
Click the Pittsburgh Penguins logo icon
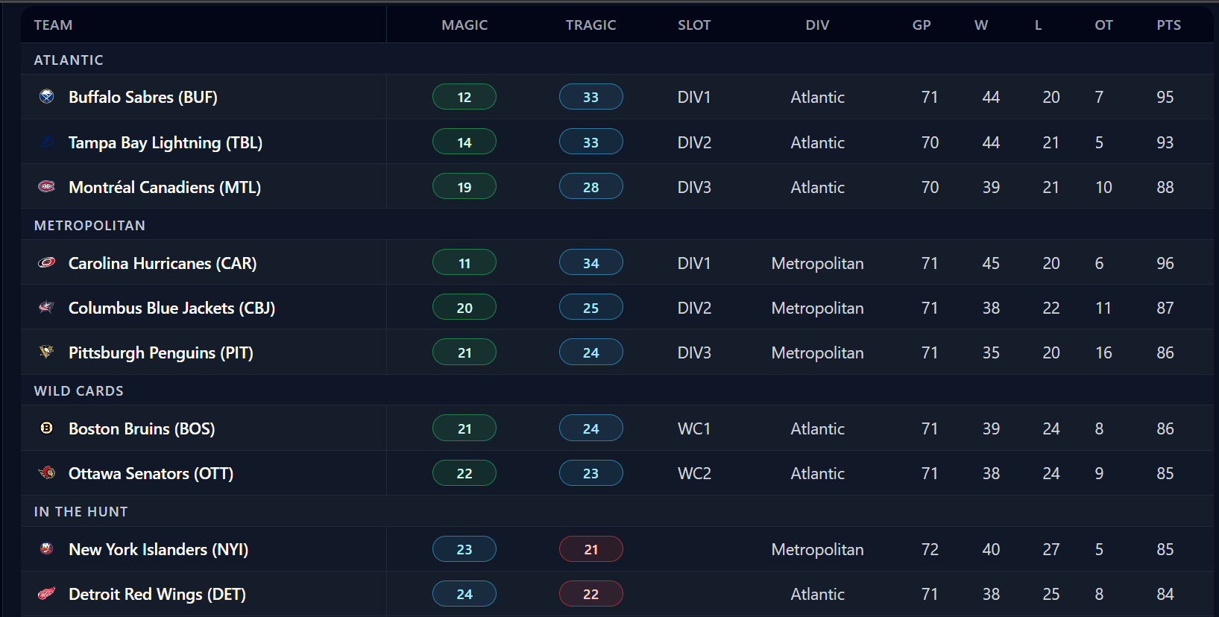click(x=47, y=352)
